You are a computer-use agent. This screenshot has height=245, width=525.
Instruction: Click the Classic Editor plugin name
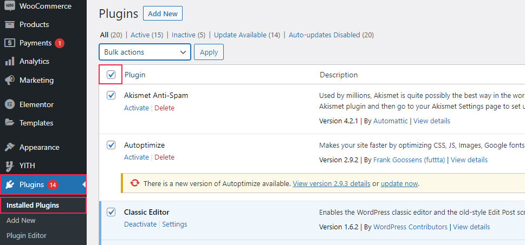pos(147,212)
